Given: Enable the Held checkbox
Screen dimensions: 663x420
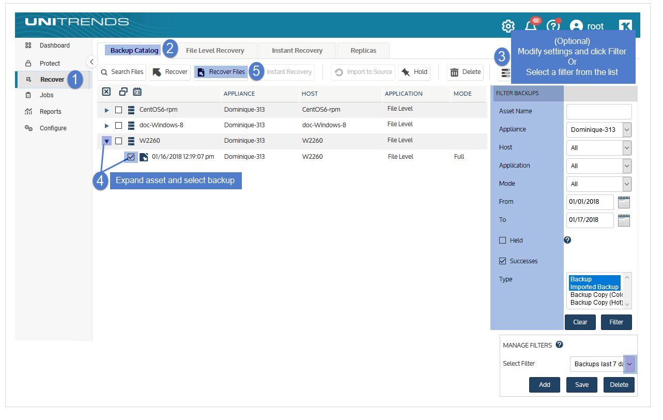Looking at the screenshot, I should [x=502, y=241].
